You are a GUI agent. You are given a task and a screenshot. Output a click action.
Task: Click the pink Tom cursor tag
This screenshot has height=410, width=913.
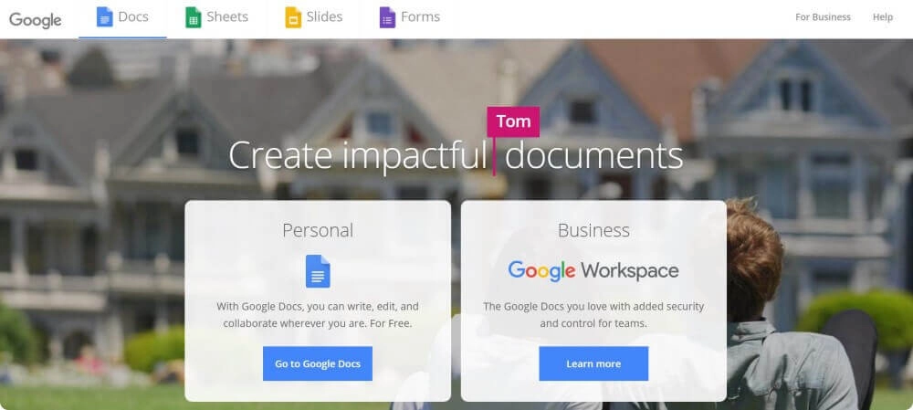(513, 121)
